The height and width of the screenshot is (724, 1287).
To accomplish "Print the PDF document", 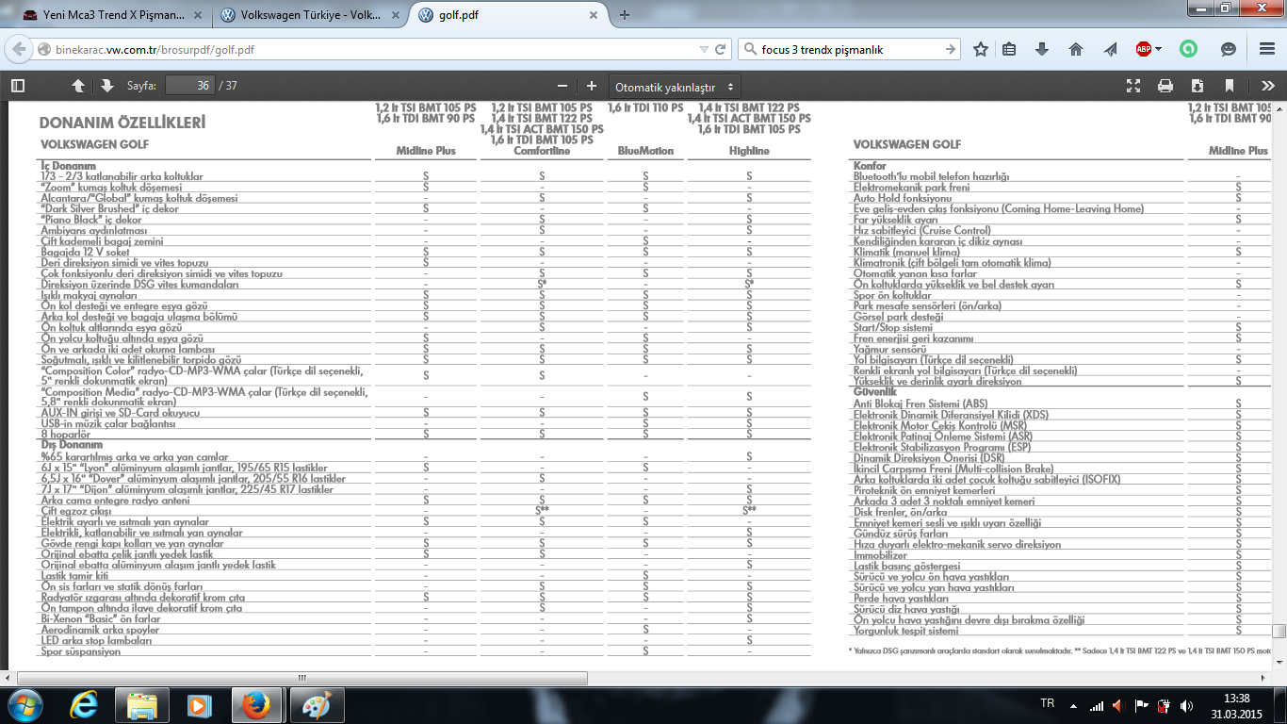I will click(1165, 86).
